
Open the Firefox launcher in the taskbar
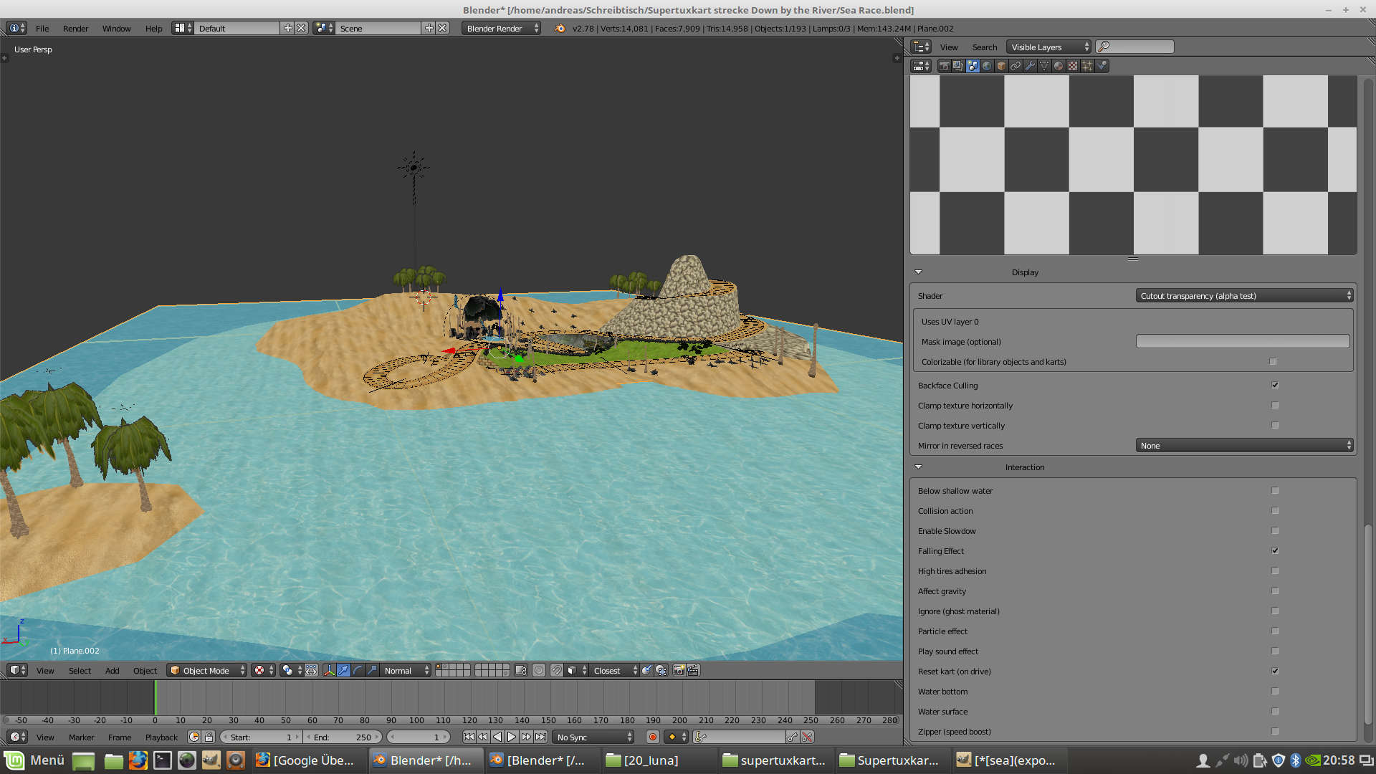point(138,760)
